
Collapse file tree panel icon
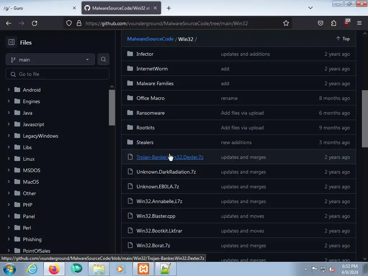point(11,42)
